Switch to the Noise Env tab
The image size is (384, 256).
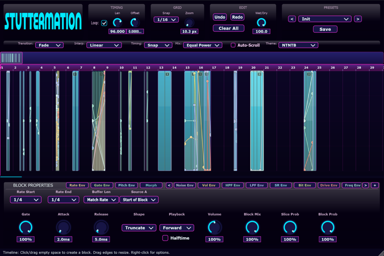pos(185,185)
